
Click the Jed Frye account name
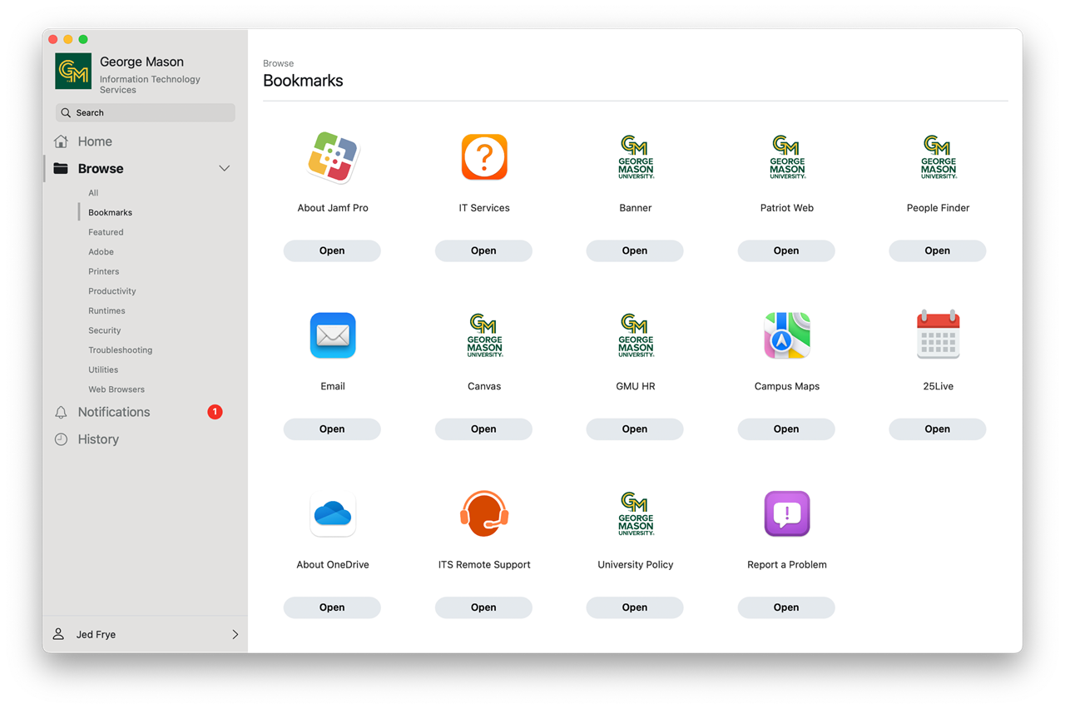[x=96, y=634]
